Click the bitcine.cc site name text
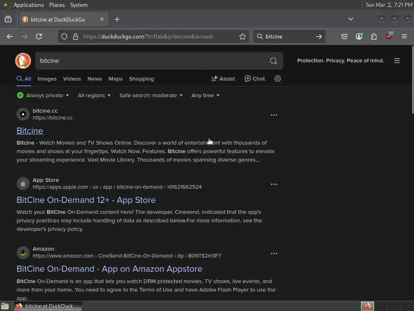This screenshot has width=414, height=311. 45,111
